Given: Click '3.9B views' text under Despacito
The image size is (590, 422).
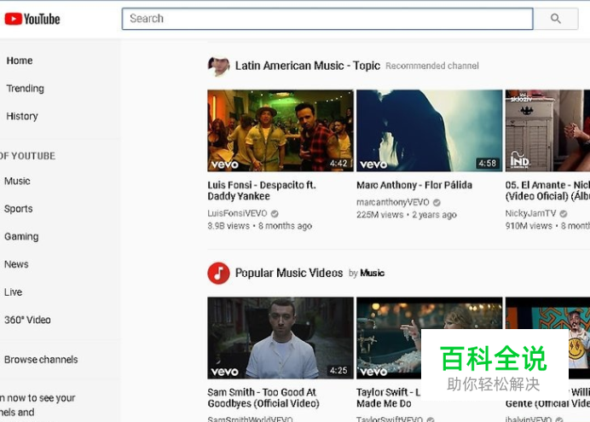Looking at the screenshot, I should click(228, 226).
